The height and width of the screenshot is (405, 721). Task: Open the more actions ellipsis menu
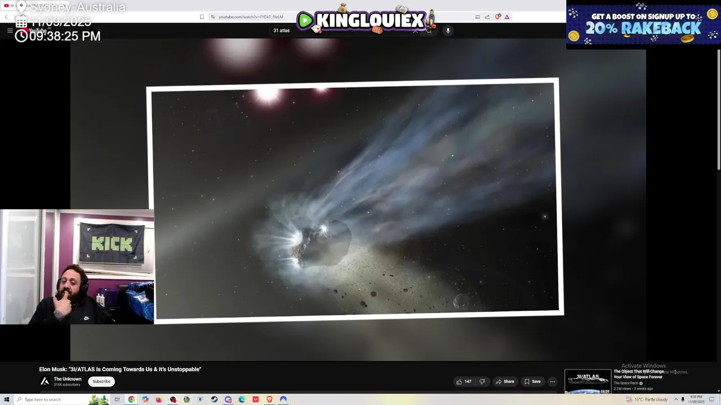click(x=553, y=381)
